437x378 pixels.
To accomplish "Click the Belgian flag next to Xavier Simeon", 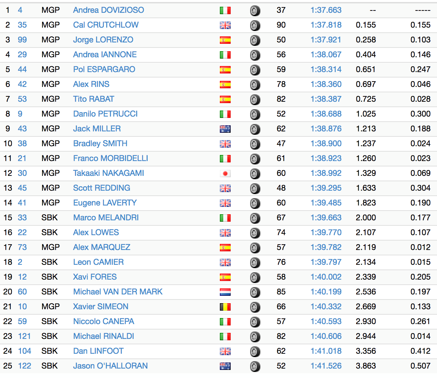I will point(225,307).
